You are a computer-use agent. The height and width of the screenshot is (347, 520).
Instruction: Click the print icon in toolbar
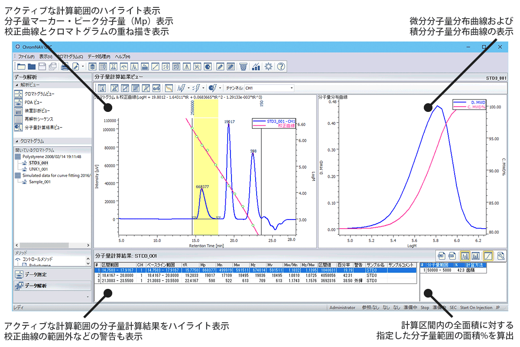point(65,66)
